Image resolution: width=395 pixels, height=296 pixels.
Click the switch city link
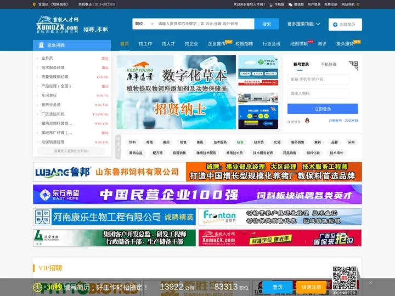coord(59,4)
